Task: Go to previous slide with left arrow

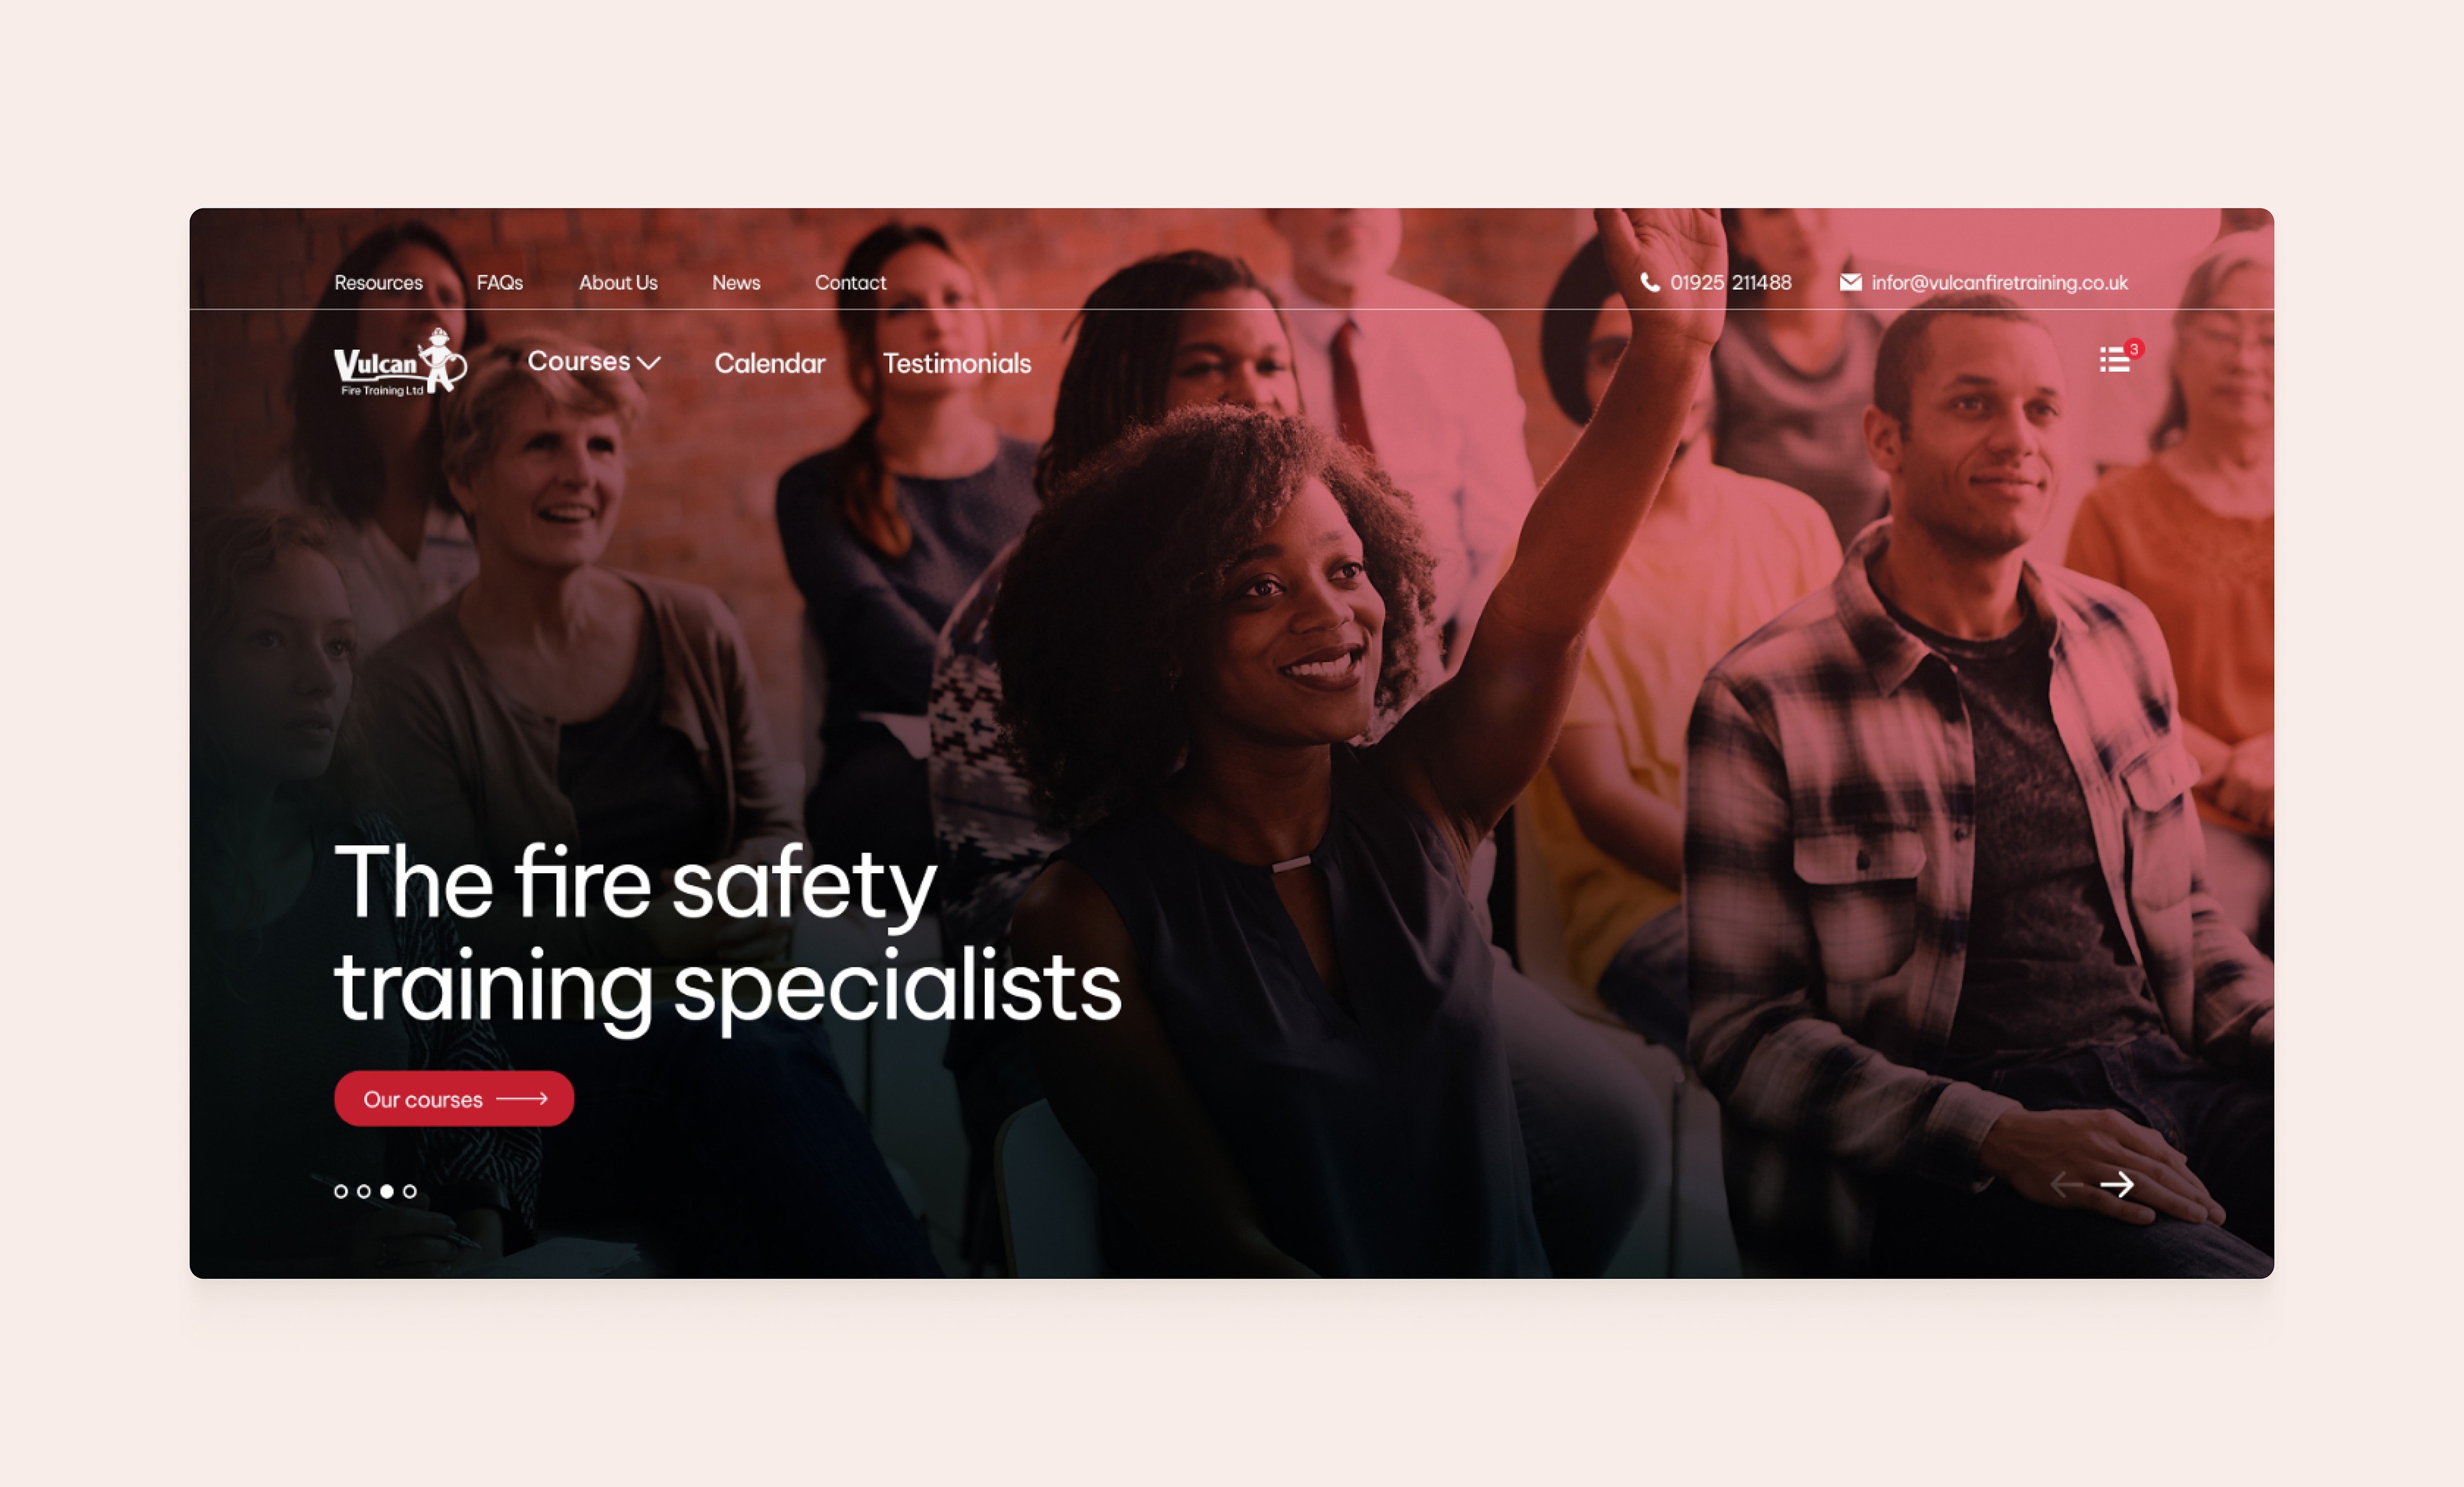Action: point(2066,1185)
